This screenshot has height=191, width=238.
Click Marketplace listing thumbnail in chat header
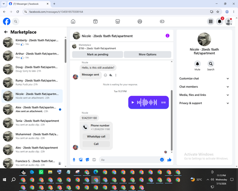coord(74,46)
